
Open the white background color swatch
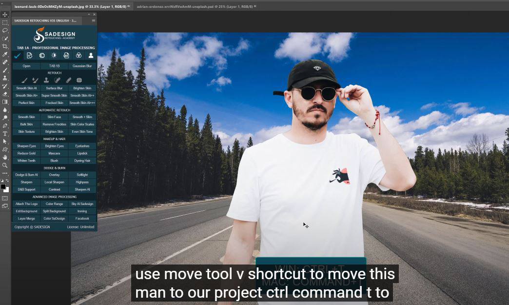pos(7,190)
